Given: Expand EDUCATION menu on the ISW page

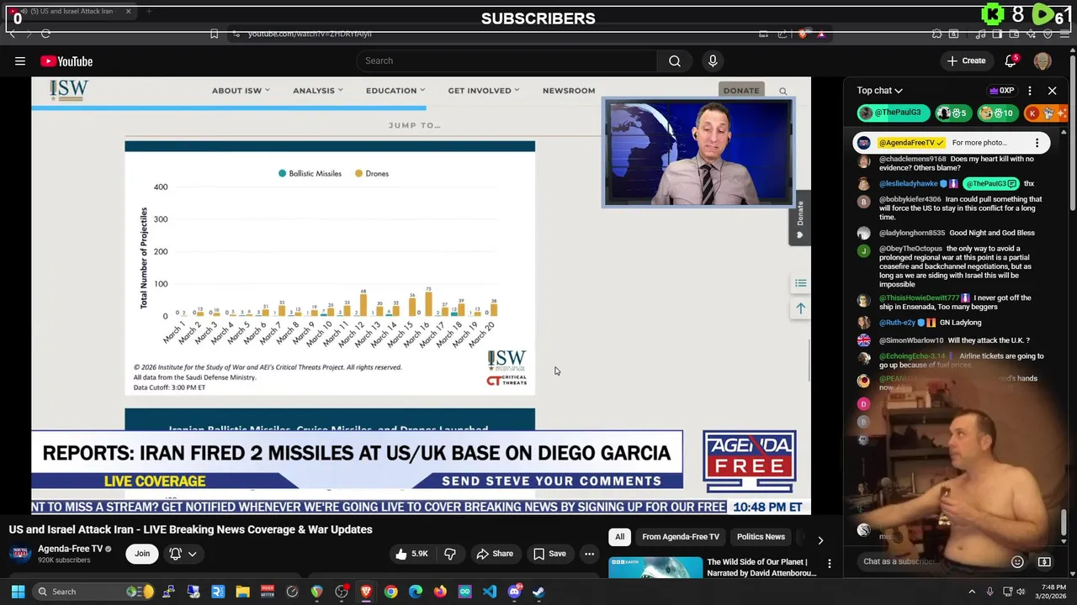Looking at the screenshot, I should pos(395,90).
